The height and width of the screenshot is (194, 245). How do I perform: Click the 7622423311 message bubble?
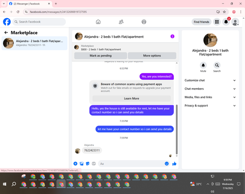coord(92,150)
